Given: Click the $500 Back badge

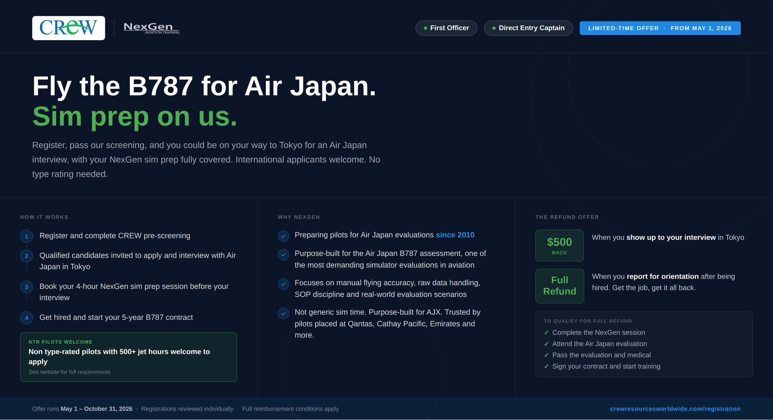Looking at the screenshot, I should point(559,246).
